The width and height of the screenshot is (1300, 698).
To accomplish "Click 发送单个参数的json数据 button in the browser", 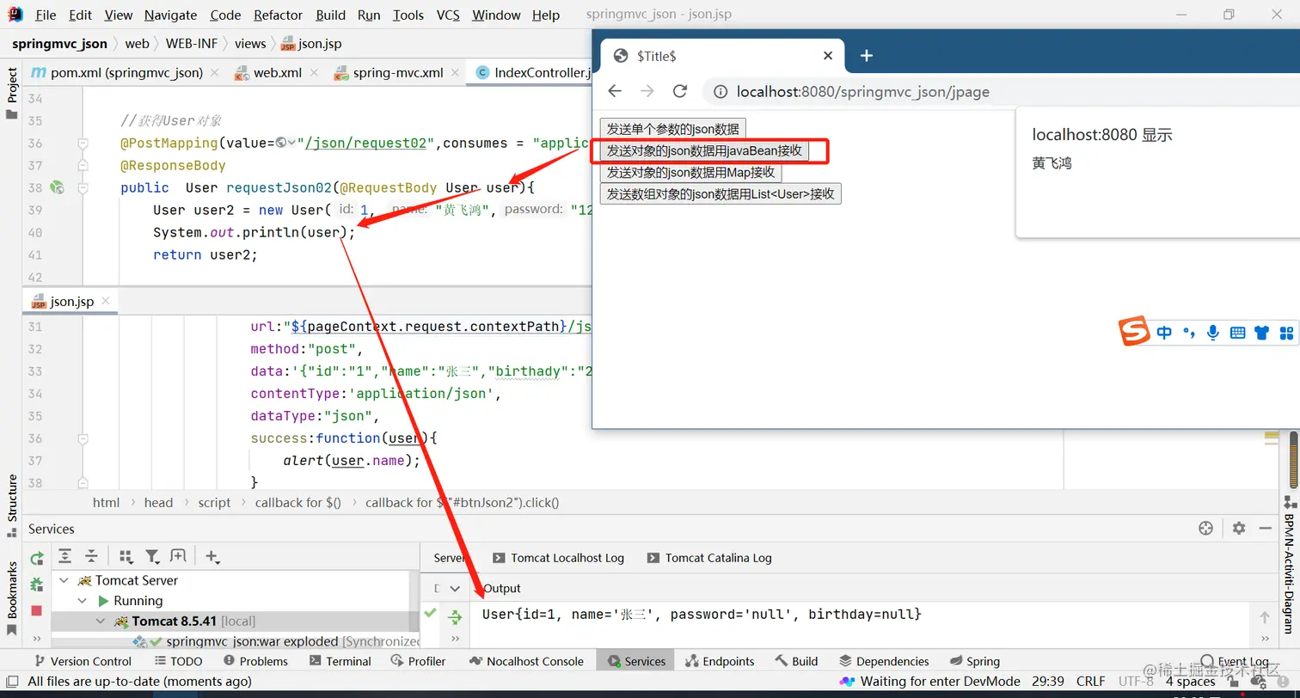I will point(673,129).
